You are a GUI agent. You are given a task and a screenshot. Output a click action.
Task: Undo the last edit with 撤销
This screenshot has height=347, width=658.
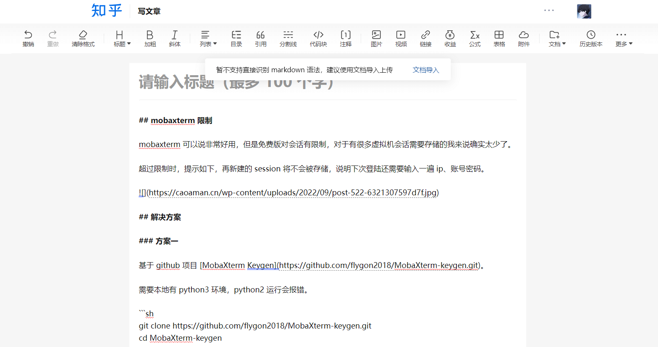tap(28, 38)
